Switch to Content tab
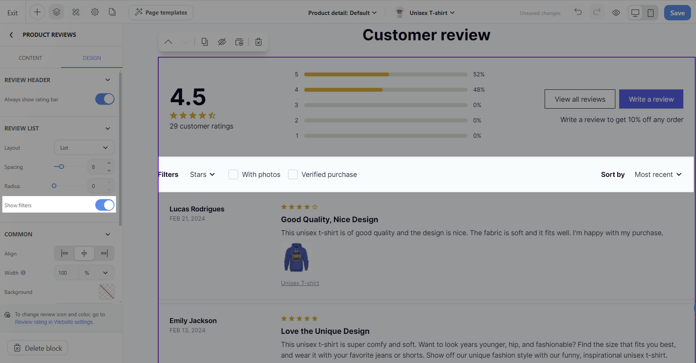696x363 pixels. coord(30,58)
